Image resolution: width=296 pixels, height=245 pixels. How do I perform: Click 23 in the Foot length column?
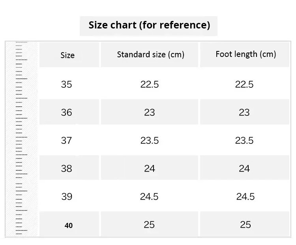click(x=244, y=113)
